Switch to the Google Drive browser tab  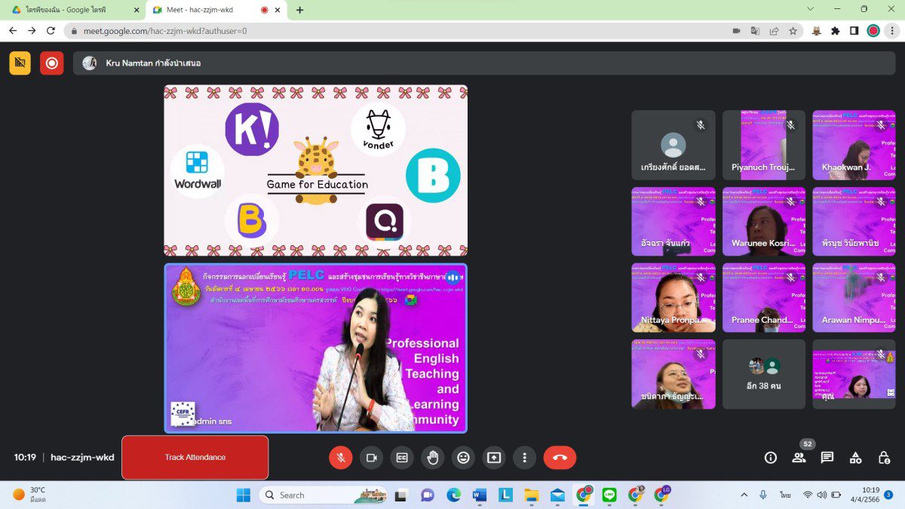click(74, 10)
